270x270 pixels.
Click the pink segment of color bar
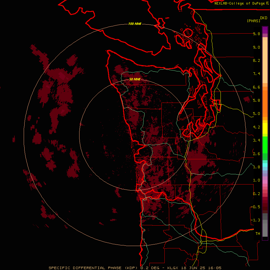tap(265, 182)
